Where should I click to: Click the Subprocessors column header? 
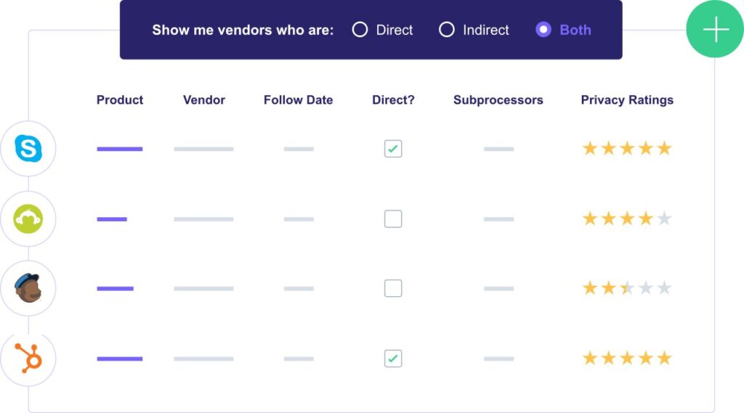(x=498, y=100)
